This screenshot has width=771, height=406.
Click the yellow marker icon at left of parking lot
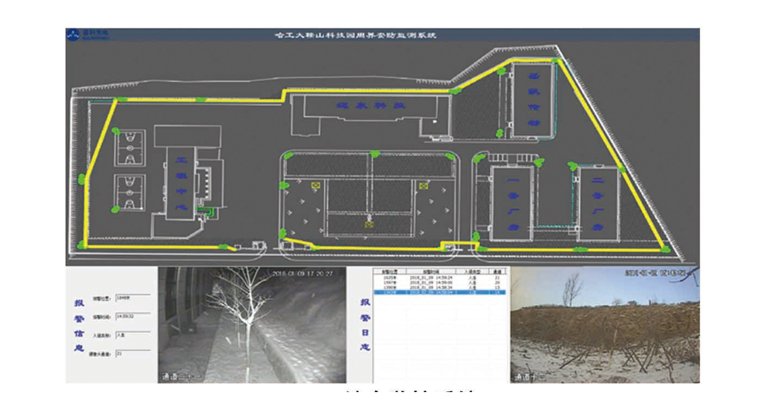click(316, 186)
